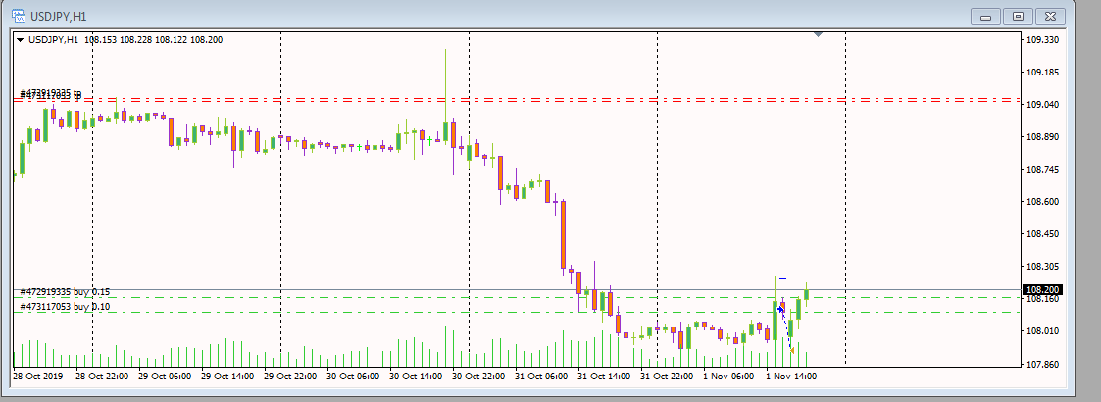This screenshot has width=1101, height=402.
Task: Click the 30 Oct 22:00 time label
Action: click(478, 376)
